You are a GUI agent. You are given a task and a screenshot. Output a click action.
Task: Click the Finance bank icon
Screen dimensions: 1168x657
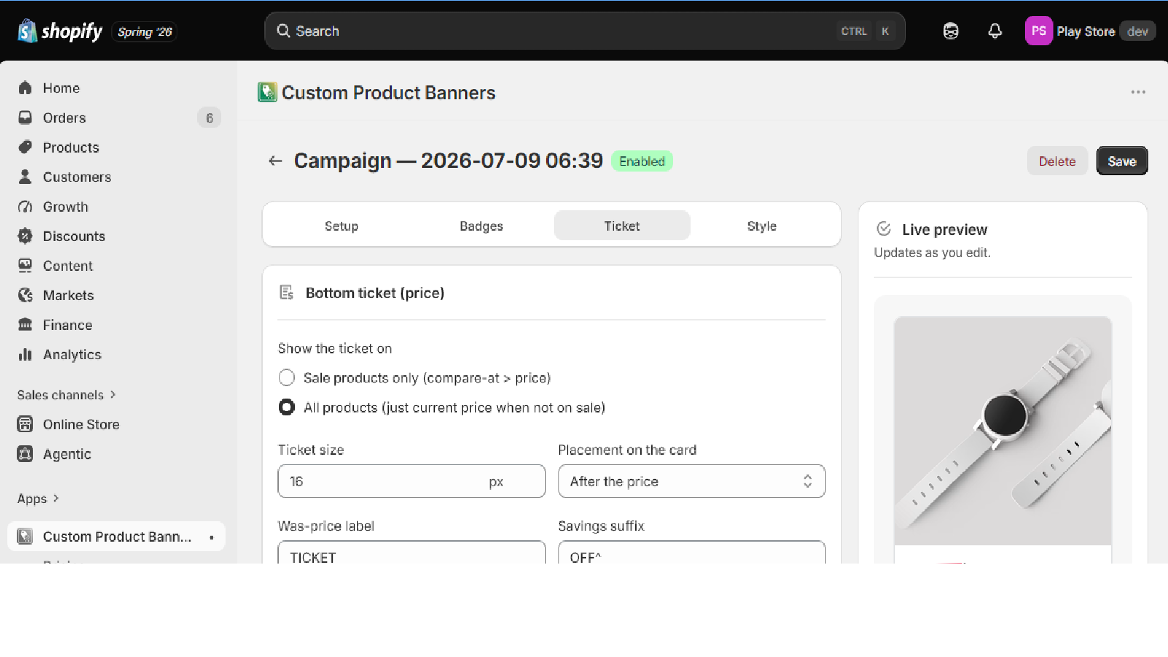pos(26,325)
